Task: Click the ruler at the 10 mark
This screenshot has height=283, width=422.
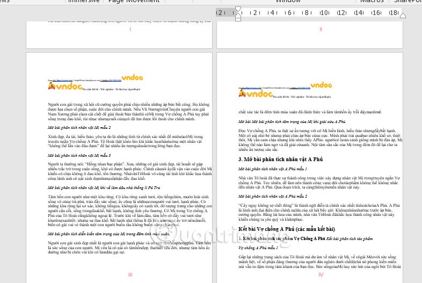Action: coord(325,13)
